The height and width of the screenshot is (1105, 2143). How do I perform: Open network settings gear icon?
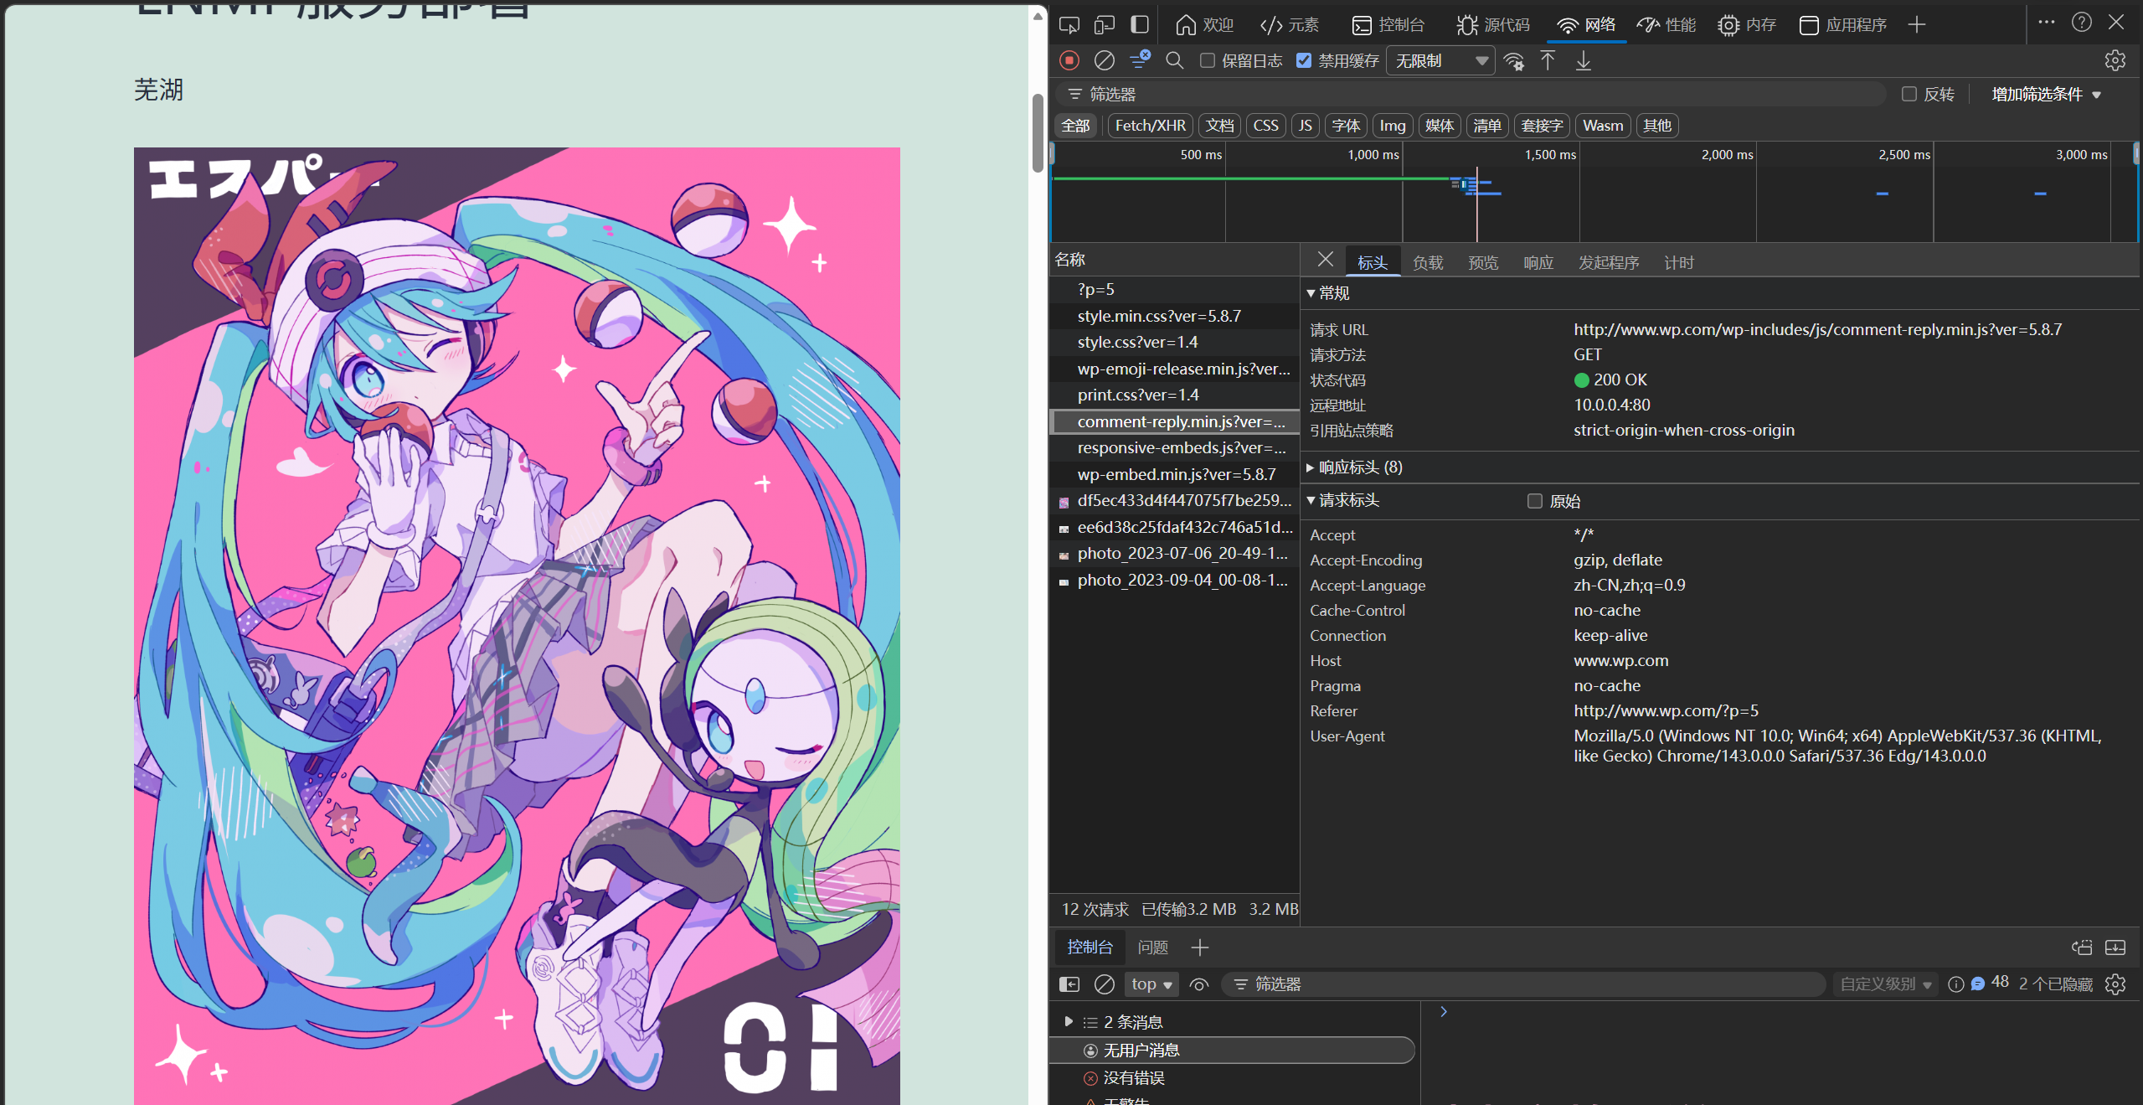[2115, 60]
